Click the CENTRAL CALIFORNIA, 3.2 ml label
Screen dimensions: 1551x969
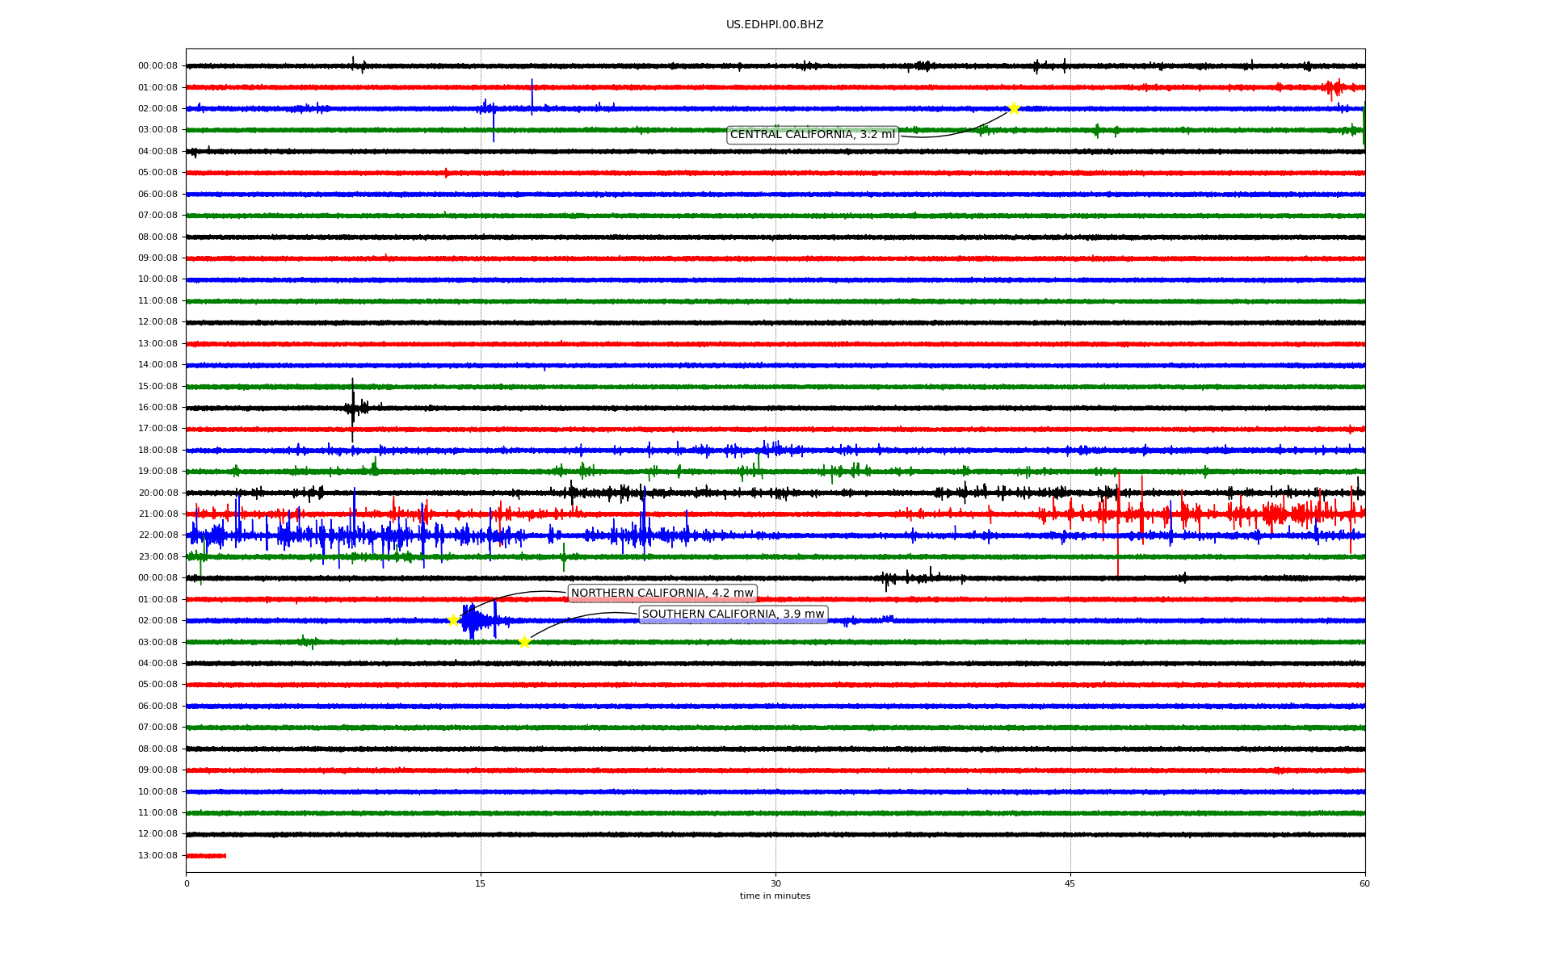[x=812, y=135]
